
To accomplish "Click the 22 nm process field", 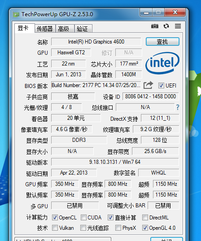I will tap(68, 64).
